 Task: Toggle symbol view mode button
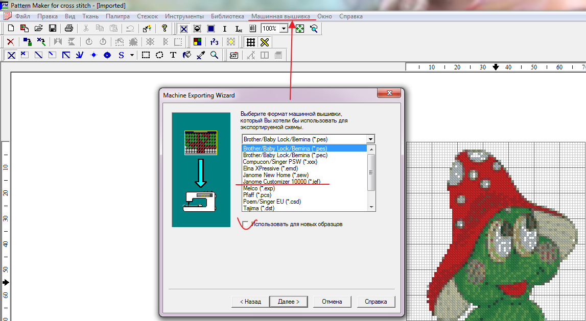click(x=197, y=29)
